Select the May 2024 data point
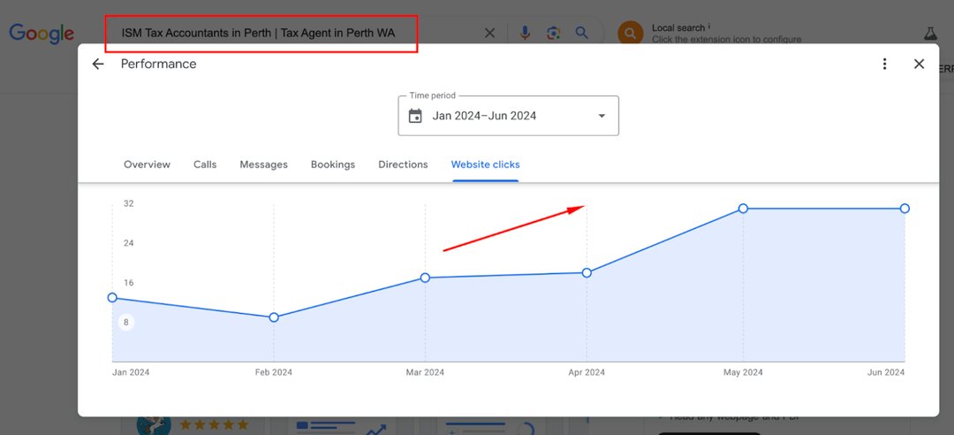954x435 pixels. (x=743, y=209)
